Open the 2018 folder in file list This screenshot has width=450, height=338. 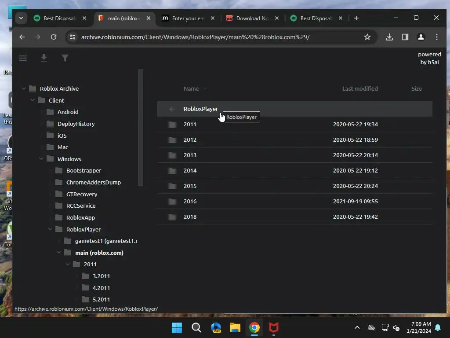click(295, 217)
